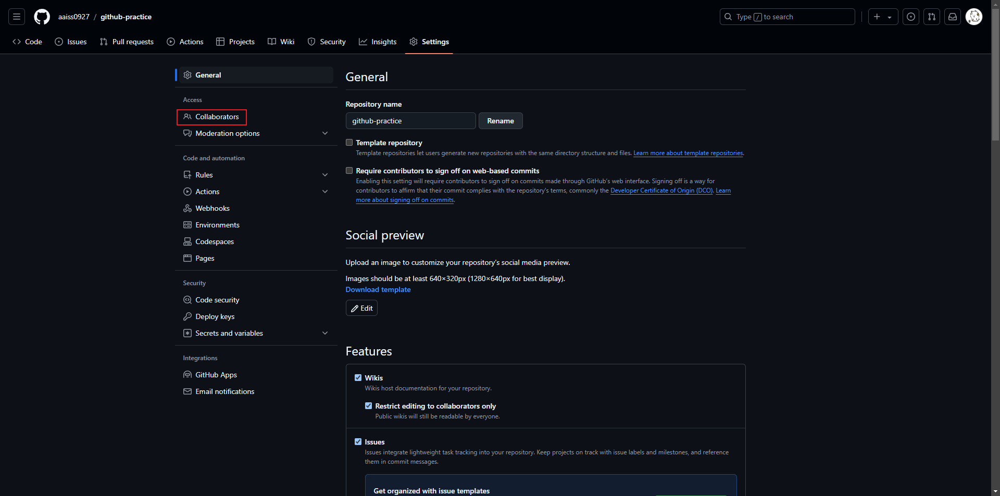Viewport: 1000px width, 496px height.
Task: Open Learn more about template repositories link
Action: (x=688, y=153)
